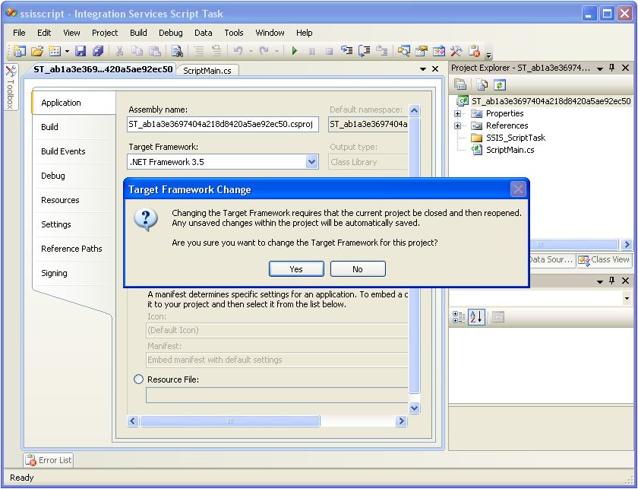The height and width of the screenshot is (489, 638).
Task: Click the Save All icon
Action: click(98, 51)
